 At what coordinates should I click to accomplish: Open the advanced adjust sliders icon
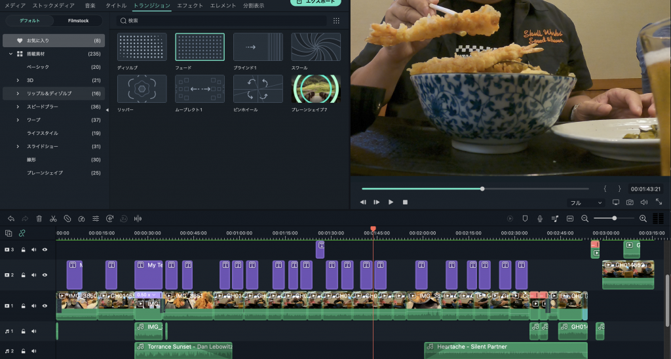tap(96, 219)
